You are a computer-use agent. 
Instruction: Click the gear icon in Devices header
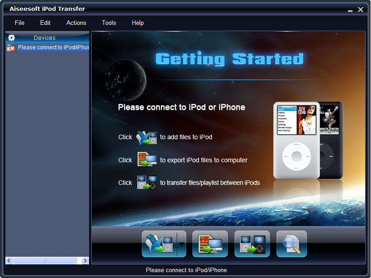12,38
